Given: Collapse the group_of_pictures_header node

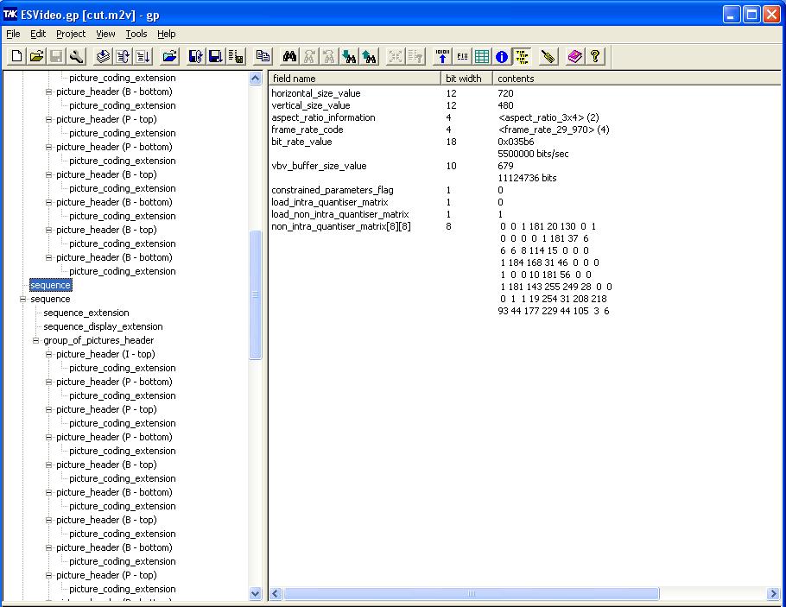Looking at the screenshot, I should tap(35, 340).
